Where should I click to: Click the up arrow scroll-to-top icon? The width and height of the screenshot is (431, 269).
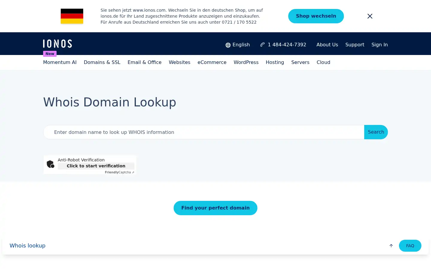(x=391, y=246)
